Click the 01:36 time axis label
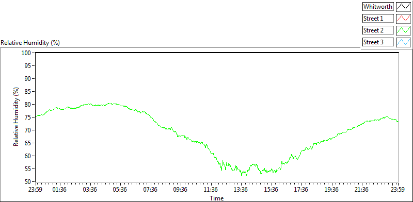This screenshot has width=413, height=202. (60, 190)
